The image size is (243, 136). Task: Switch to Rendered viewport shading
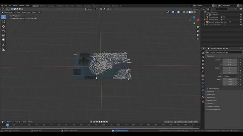[195, 12]
